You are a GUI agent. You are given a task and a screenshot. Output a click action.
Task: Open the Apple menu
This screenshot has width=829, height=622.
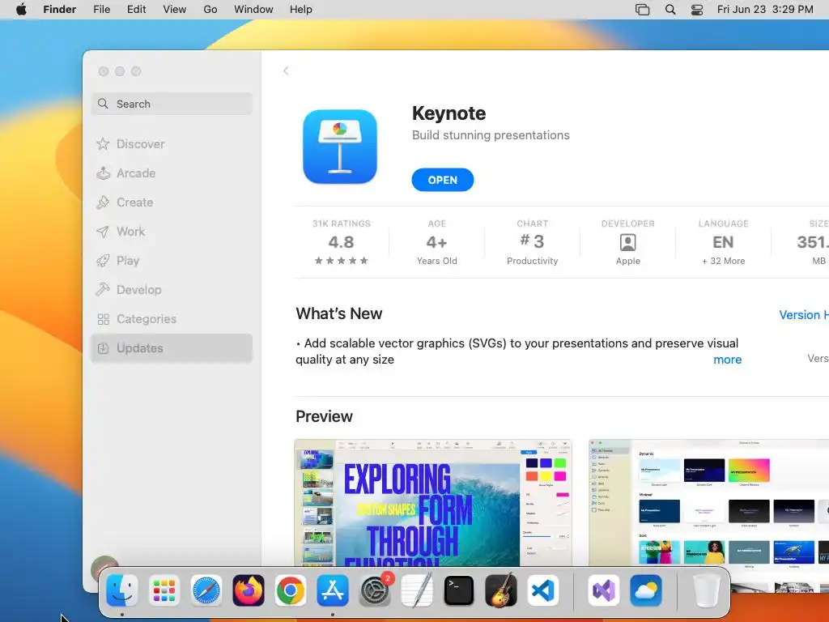click(x=21, y=10)
